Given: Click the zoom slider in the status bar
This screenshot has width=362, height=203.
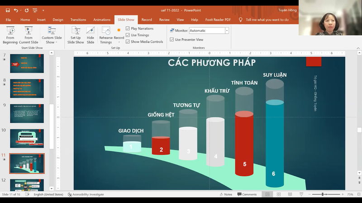Looking at the screenshot, I should point(323,194).
